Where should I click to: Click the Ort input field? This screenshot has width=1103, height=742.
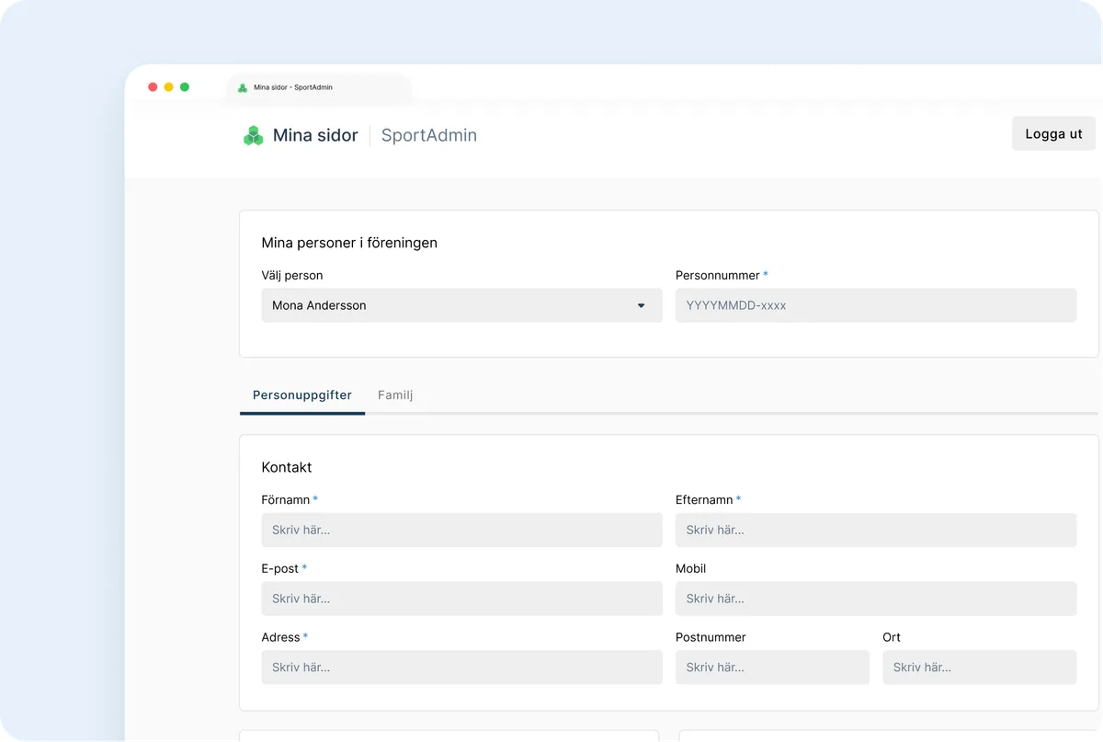click(x=980, y=668)
